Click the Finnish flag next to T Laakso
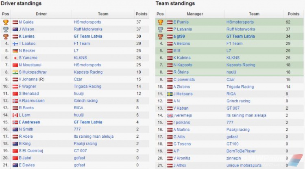The width and height of the screenshot is (305, 169). point(15,44)
